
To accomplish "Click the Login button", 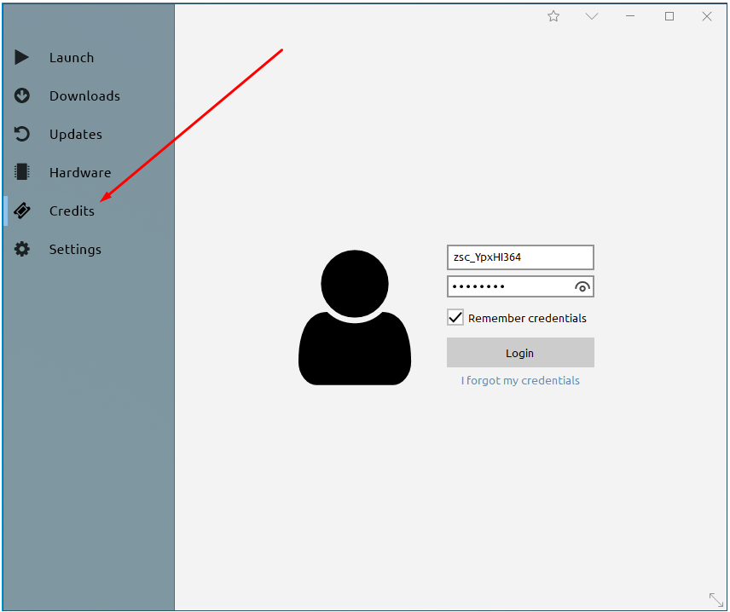I will tap(520, 353).
